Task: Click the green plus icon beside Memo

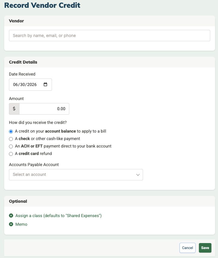Action: (x=11, y=224)
